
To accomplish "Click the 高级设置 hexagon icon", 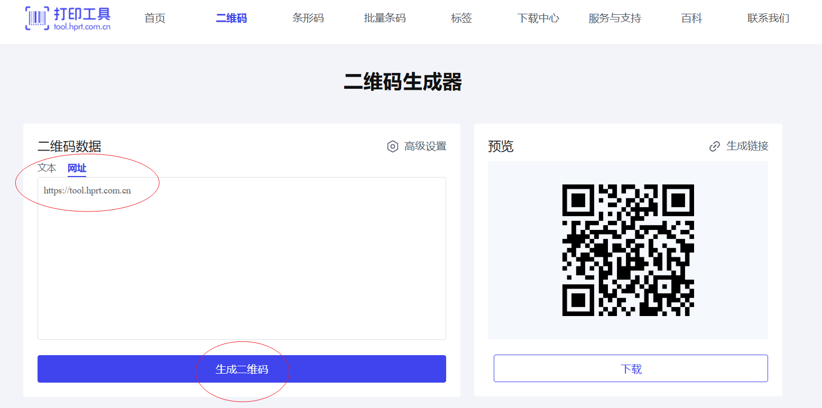I will pos(392,146).
